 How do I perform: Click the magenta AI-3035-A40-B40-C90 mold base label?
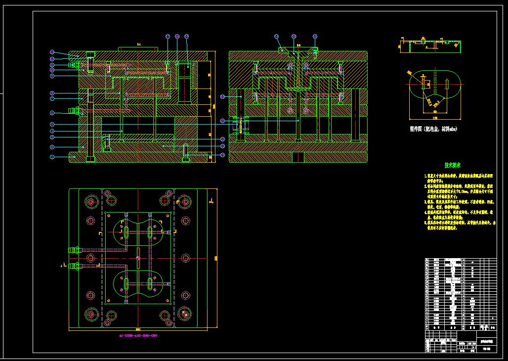[x=138, y=336]
